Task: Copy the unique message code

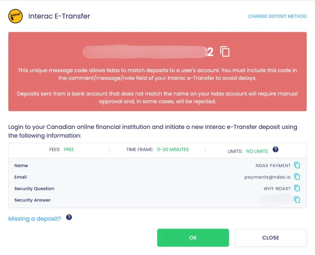Action: point(225,52)
